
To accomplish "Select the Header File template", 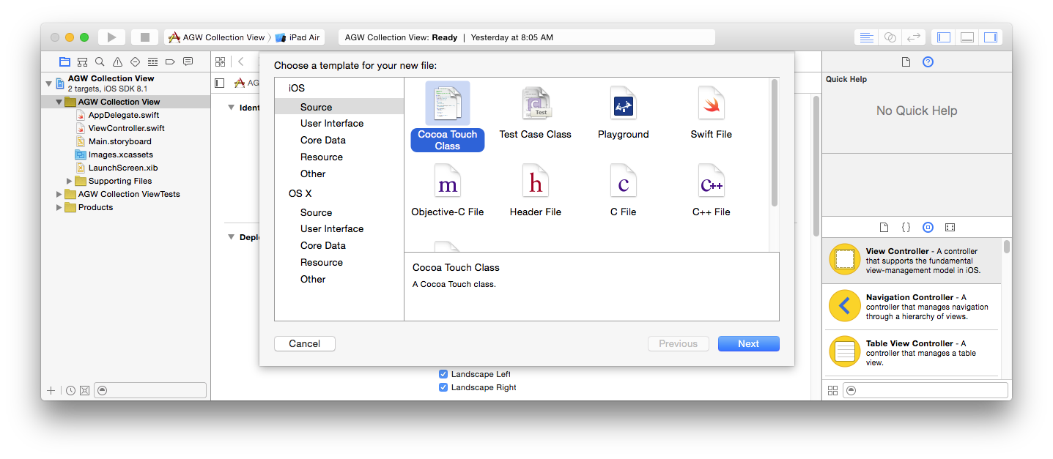I will pyautogui.click(x=535, y=190).
